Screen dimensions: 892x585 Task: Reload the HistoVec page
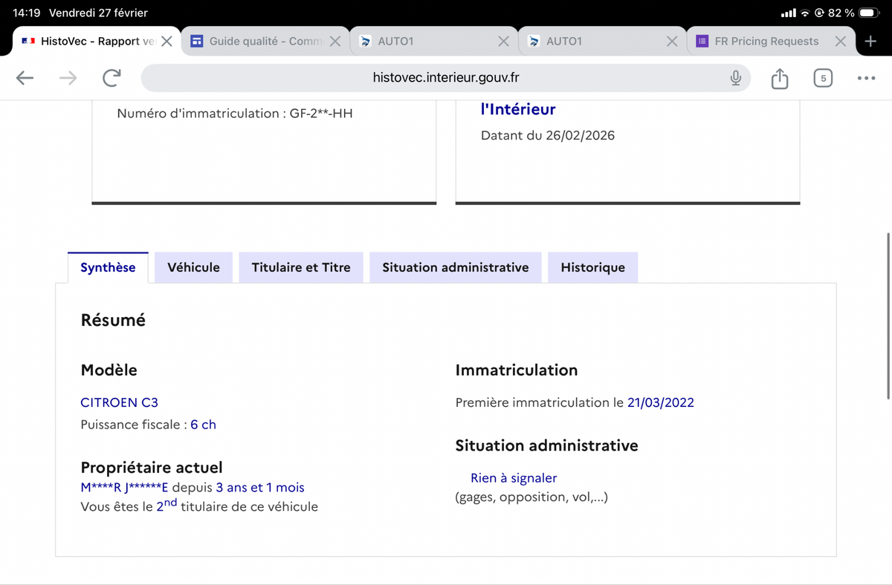pyautogui.click(x=111, y=78)
